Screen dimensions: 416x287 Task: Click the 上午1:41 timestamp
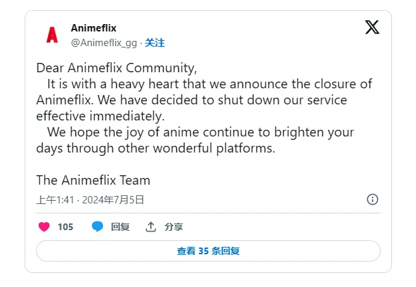click(x=55, y=199)
